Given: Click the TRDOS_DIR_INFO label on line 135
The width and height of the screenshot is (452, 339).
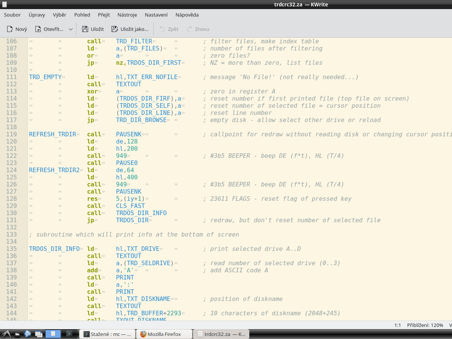Looking at the screenshot, I should [x=55, y=249].
